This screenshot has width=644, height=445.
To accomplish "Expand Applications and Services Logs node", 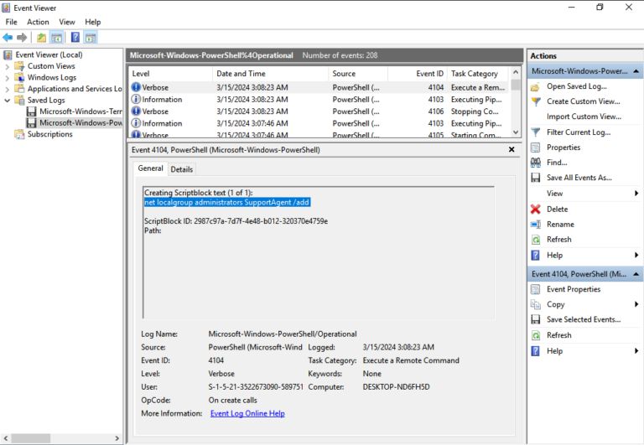I will click(8, 89).
